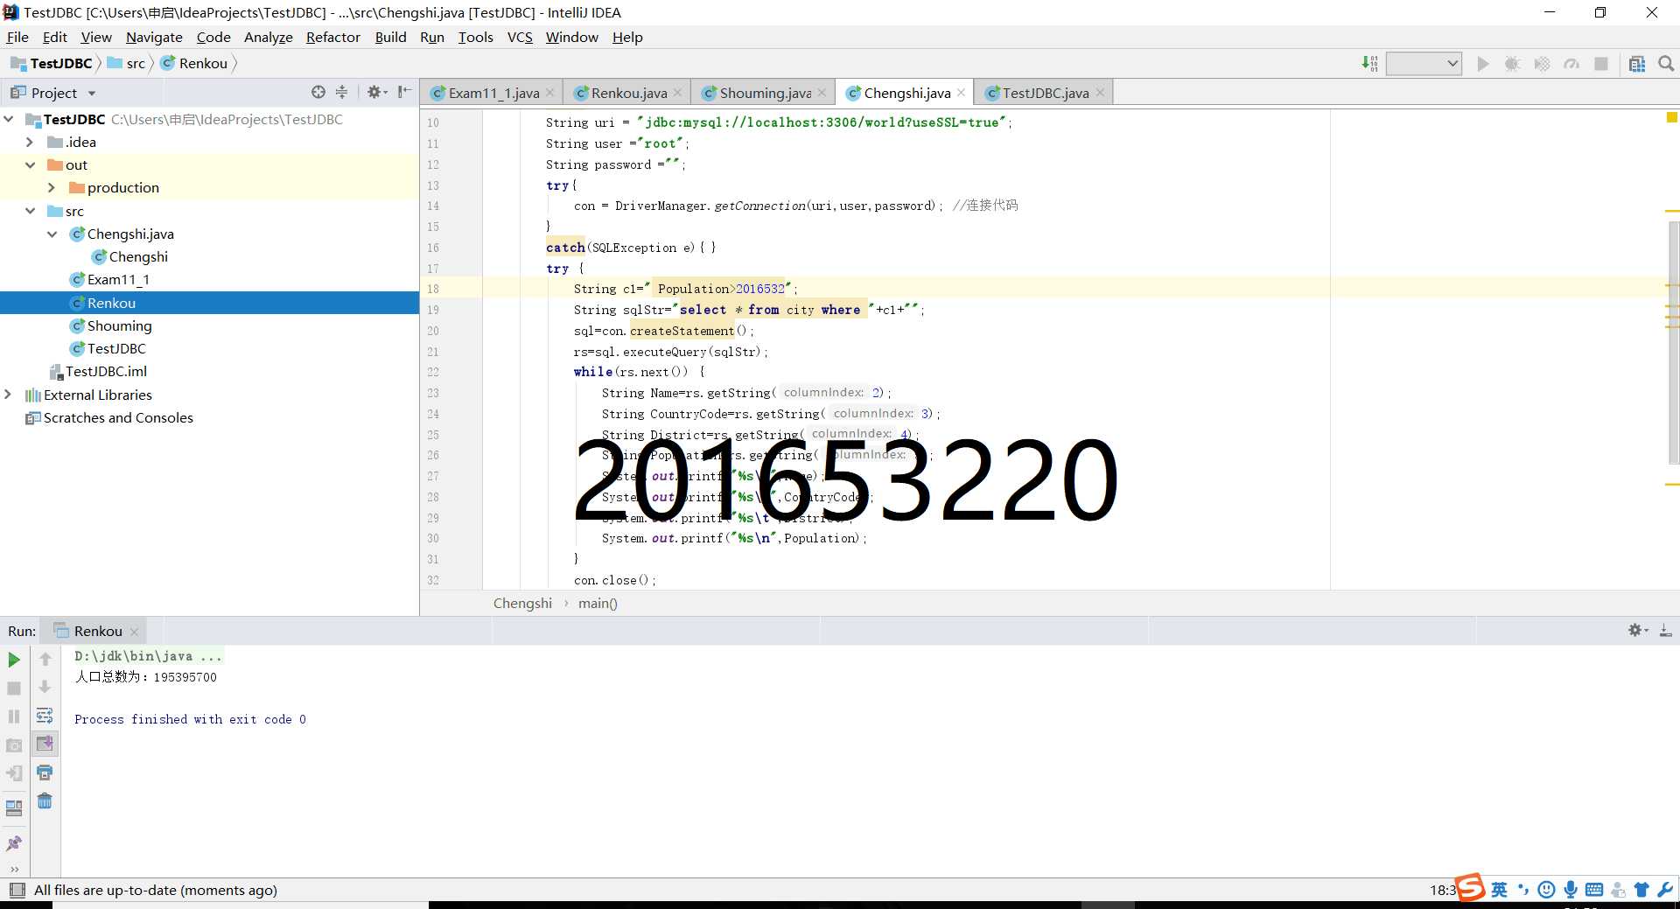The height and width of the screenshot is (909, 1680).
Task: Click the editor vertical scrollbar thumb
Action: (1675, 344)
